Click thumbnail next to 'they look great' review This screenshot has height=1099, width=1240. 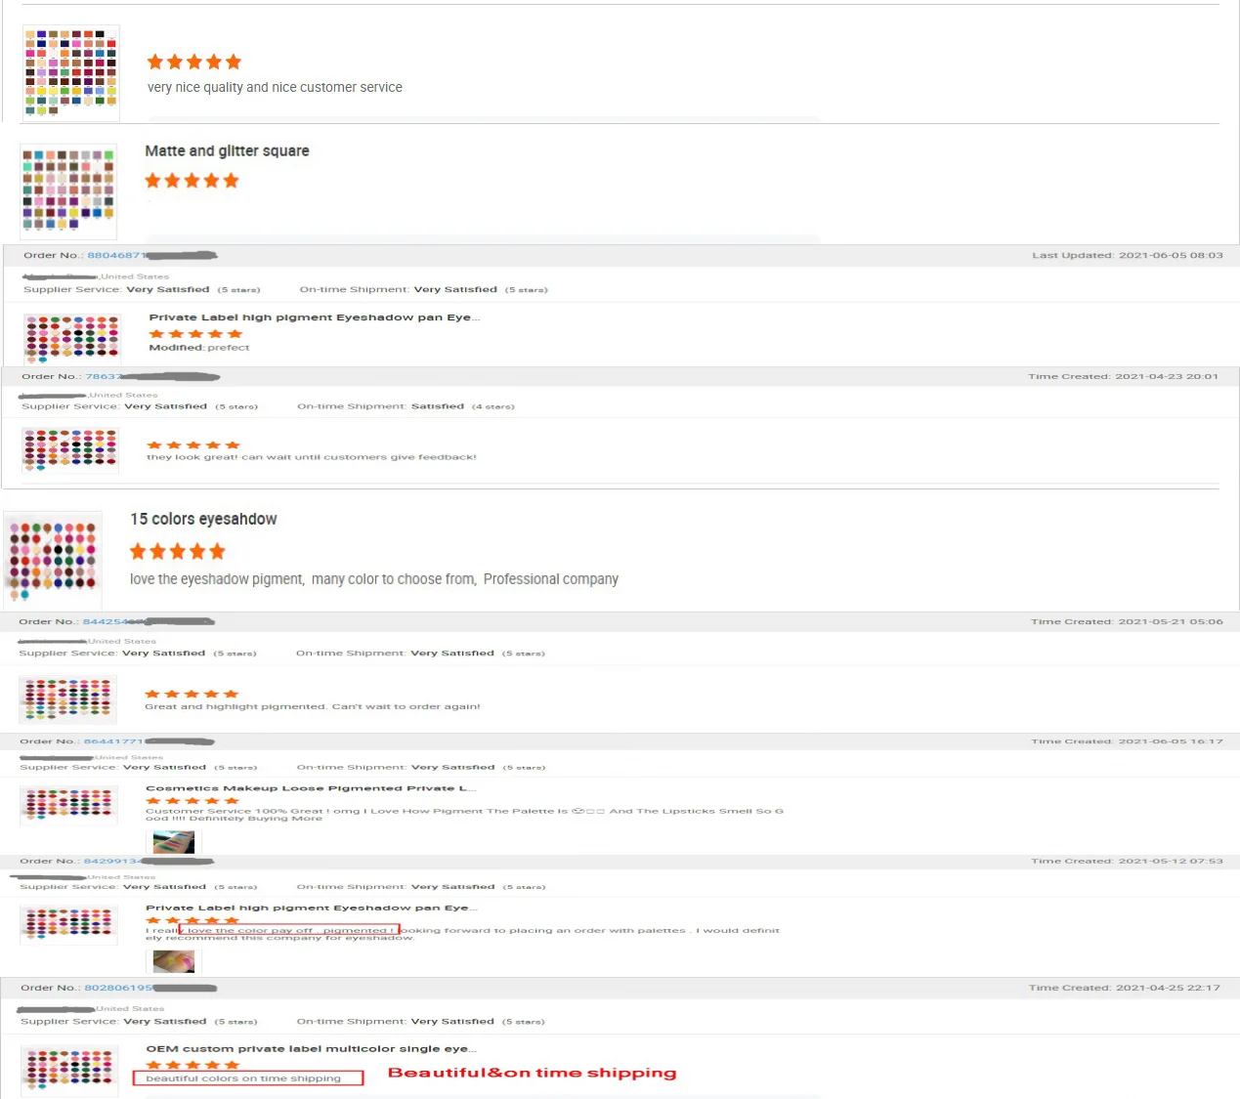pos(70,450)
